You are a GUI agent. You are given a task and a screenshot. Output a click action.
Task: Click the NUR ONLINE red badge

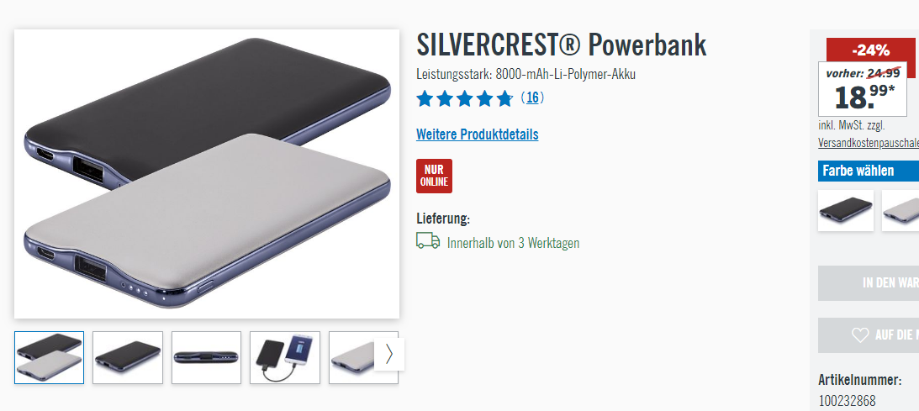[x=435, y=176]
